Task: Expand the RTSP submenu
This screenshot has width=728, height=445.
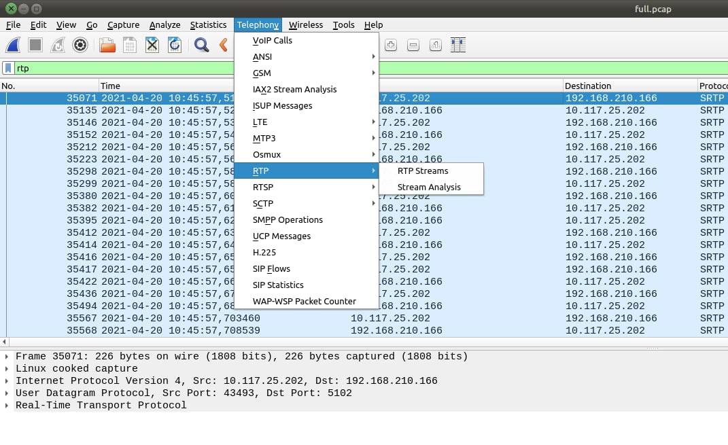Action: click(307, 187)
